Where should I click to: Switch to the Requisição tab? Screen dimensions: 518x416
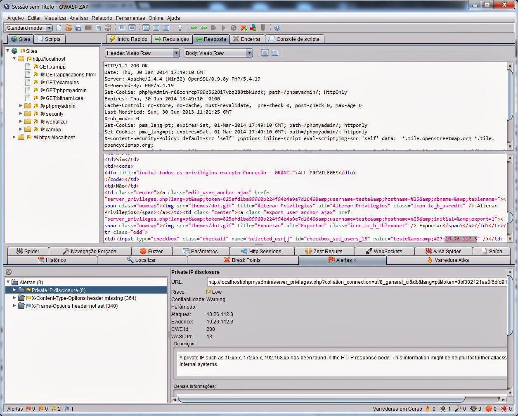pyautogui.click(x=172, y=38)
